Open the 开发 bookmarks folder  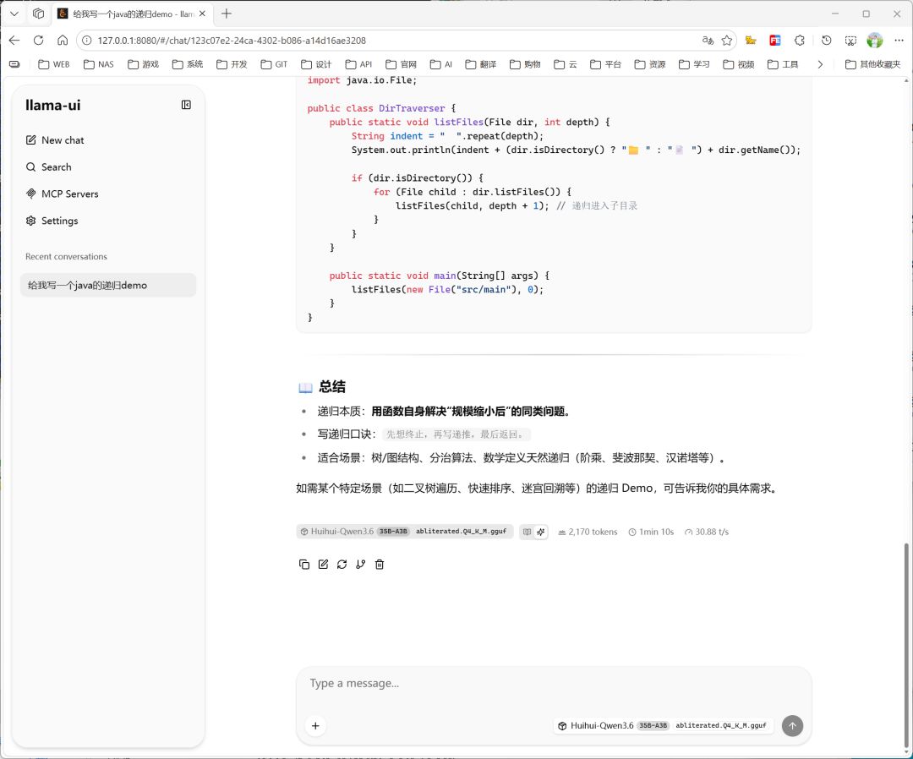click(x=232, y=64)
